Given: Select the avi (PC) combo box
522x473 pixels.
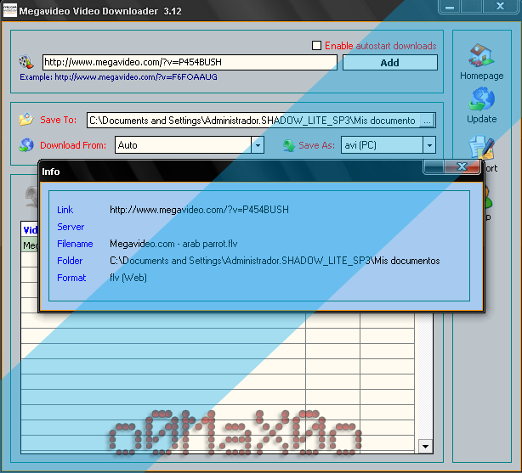Looking at the screenshot, I should point(382,145).
